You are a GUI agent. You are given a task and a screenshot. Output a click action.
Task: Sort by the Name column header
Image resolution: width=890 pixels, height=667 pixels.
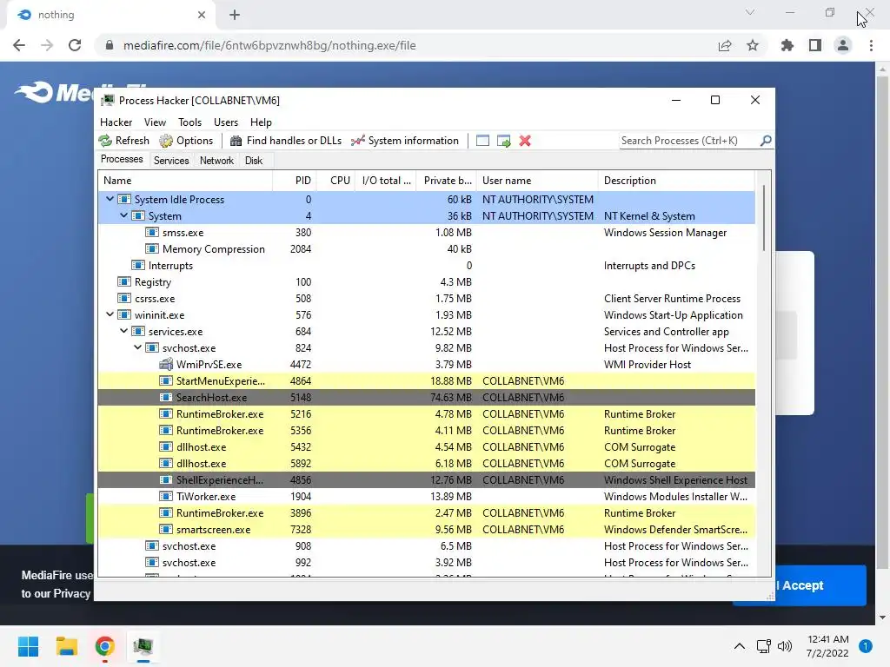click(x=185, y=181)
